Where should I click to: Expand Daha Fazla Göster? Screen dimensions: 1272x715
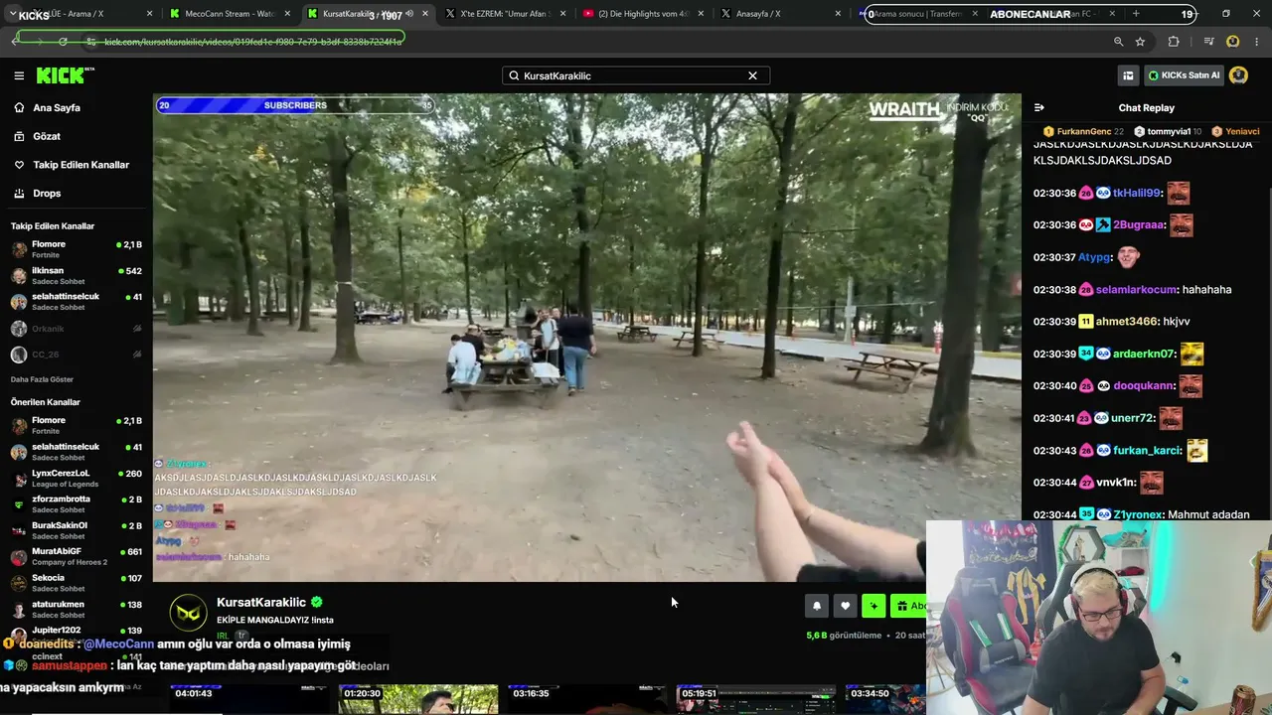[x=42, y=379]
